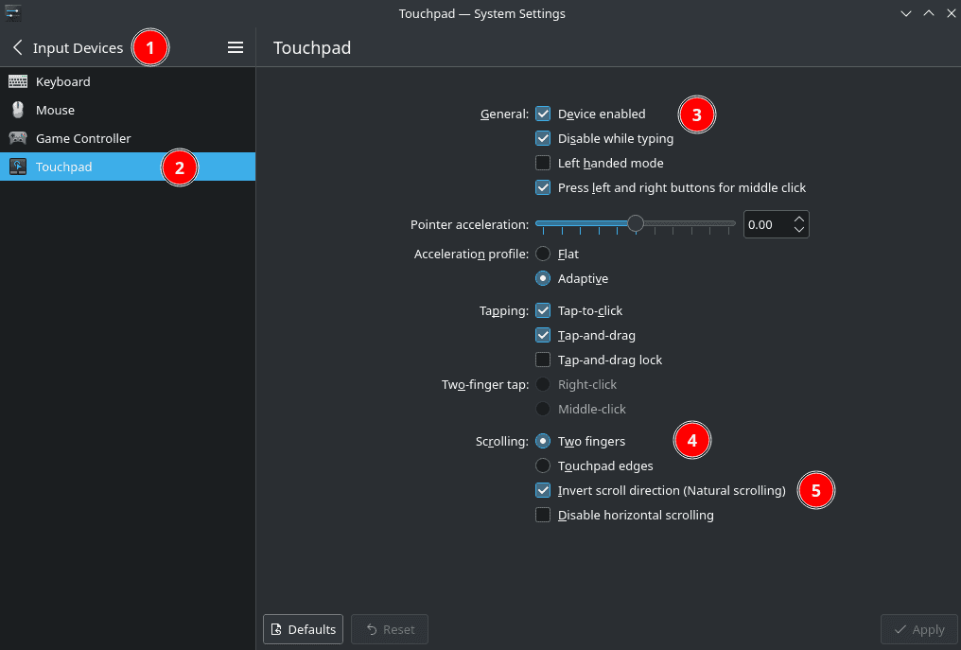Select Game Controller in the sidebar list
Screen dimensions: 961x650
coord(83,138)
